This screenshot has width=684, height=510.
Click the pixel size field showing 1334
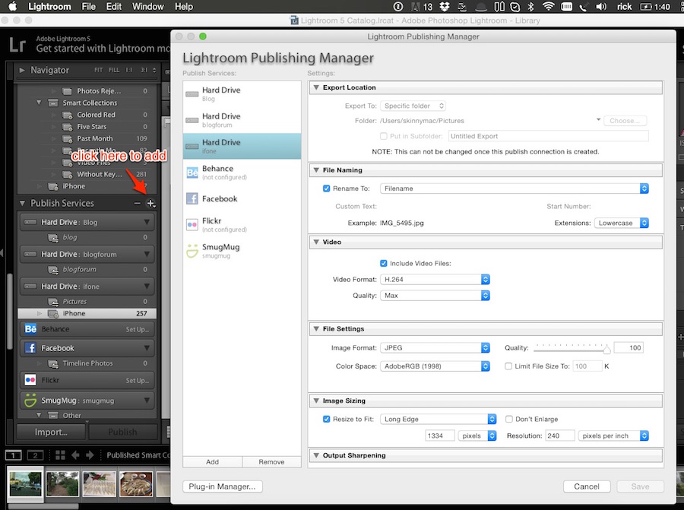pyautogui.click(x=440, y=436)
